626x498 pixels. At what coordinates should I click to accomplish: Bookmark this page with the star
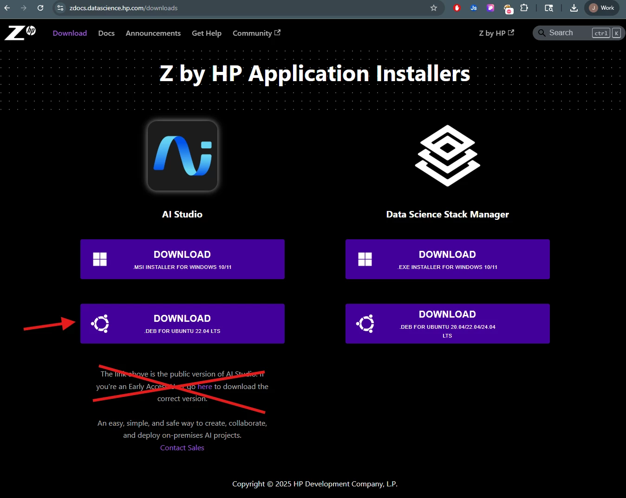[434, 8]
